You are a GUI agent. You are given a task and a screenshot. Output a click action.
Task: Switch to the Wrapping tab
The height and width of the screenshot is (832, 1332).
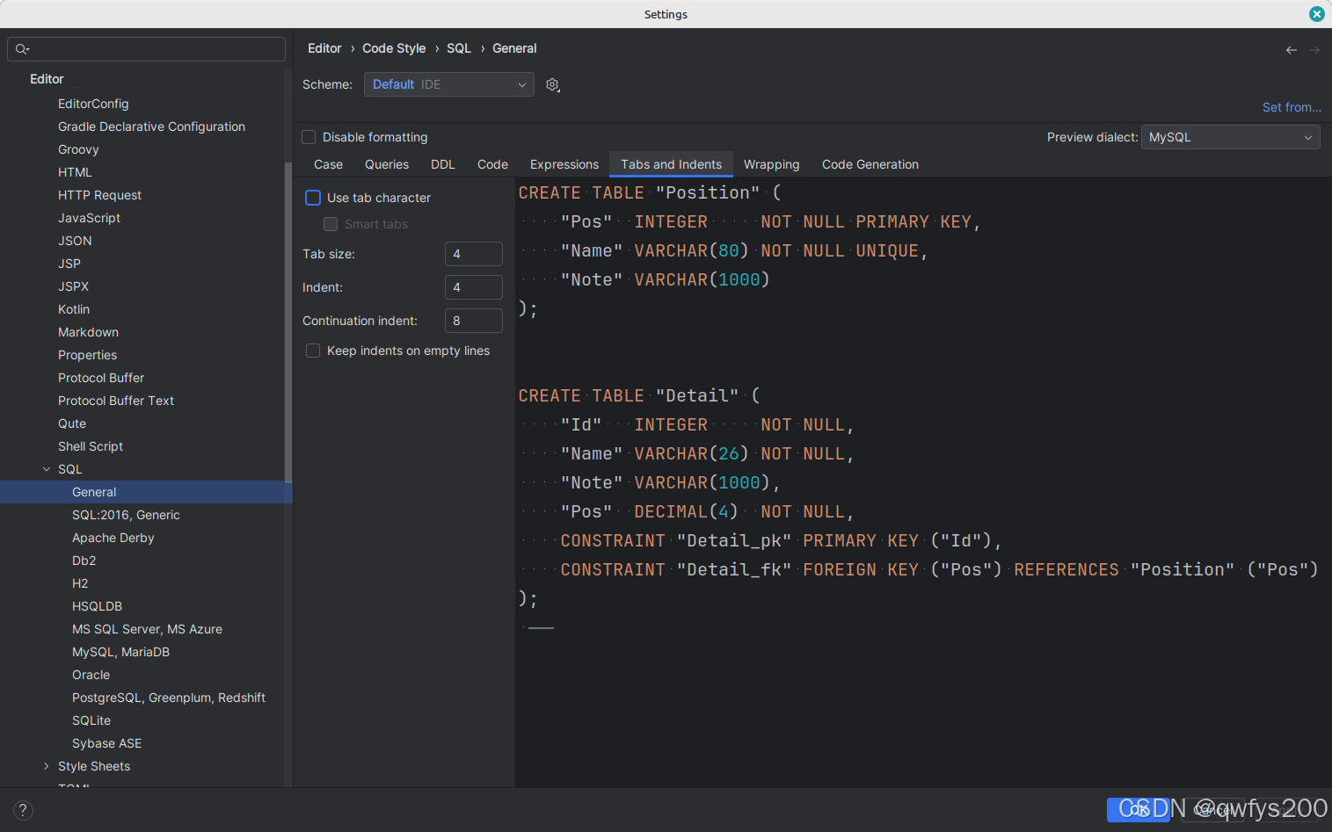(771, 164)
